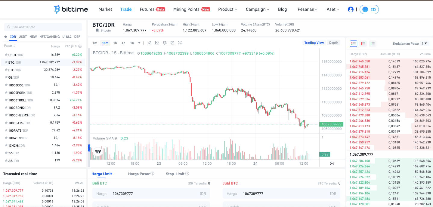Screen dimensions: 433x207
Task: Open the Harga Pasar order tab
Action: (x=139, y=174)
